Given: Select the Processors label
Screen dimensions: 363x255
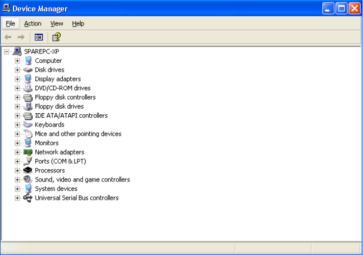Looking at the screenshot, I should click(x=49, y=170).
